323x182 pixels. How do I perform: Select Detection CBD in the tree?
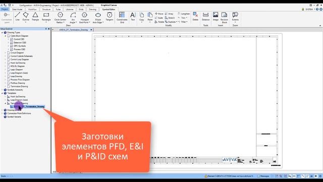(20, 42)
